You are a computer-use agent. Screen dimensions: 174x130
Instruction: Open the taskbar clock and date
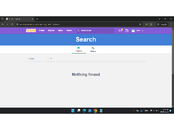pos(165,110)
